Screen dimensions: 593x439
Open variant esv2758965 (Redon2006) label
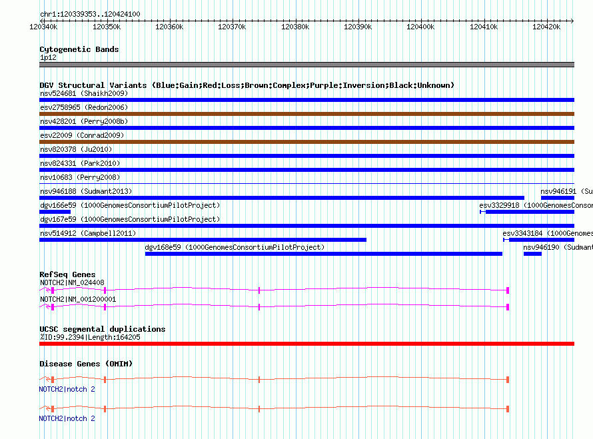click(84, 107)
